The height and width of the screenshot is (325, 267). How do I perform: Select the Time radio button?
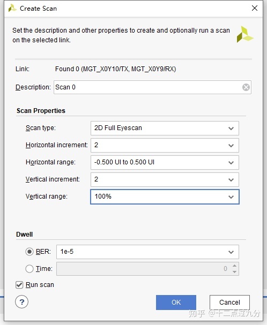tap(29, 269)
